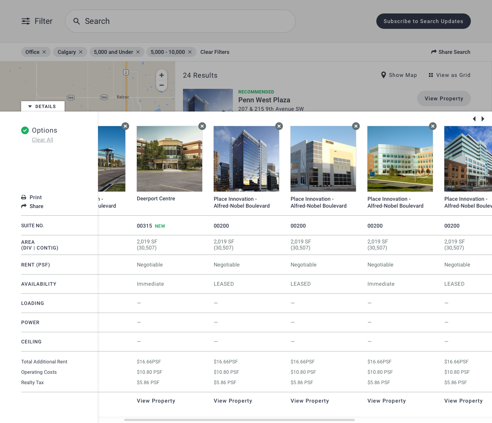
Task: Click the RENT (PSF) row label
Action: [x=36, y=265]
